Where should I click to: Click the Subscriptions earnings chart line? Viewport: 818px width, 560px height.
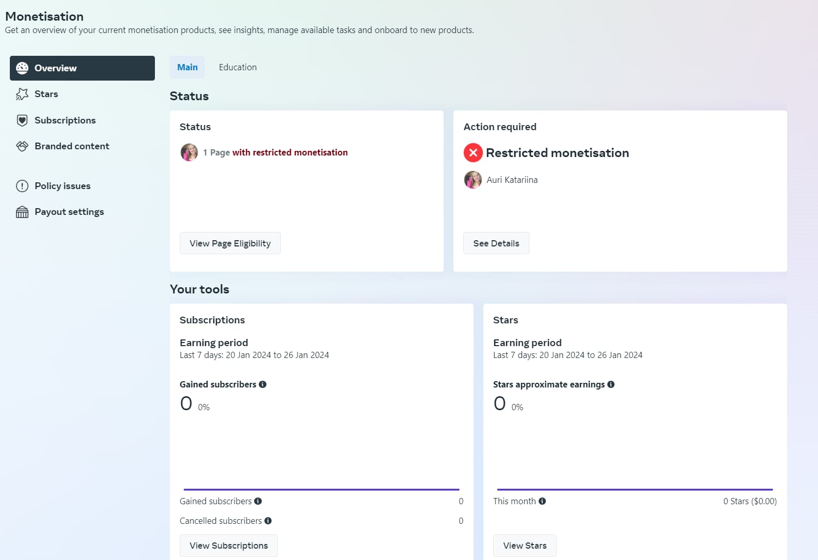(321, 489)
